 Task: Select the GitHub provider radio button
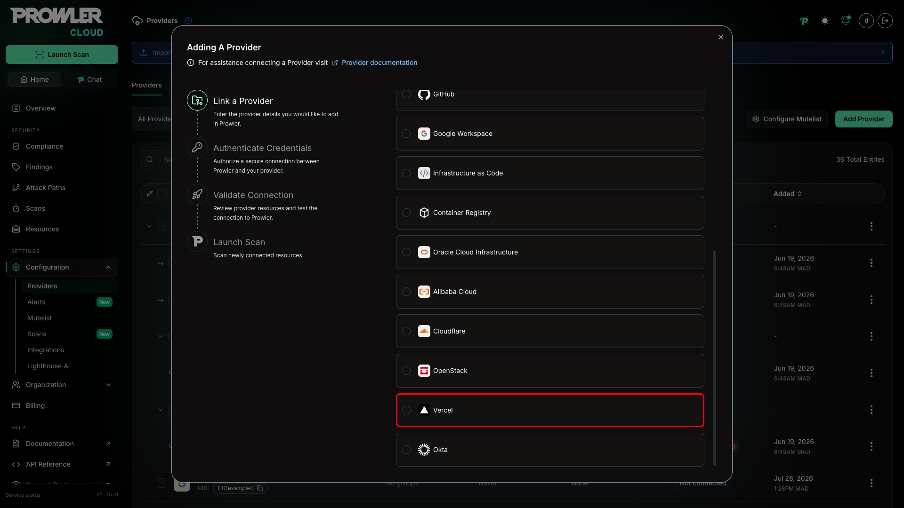[406, 94]
